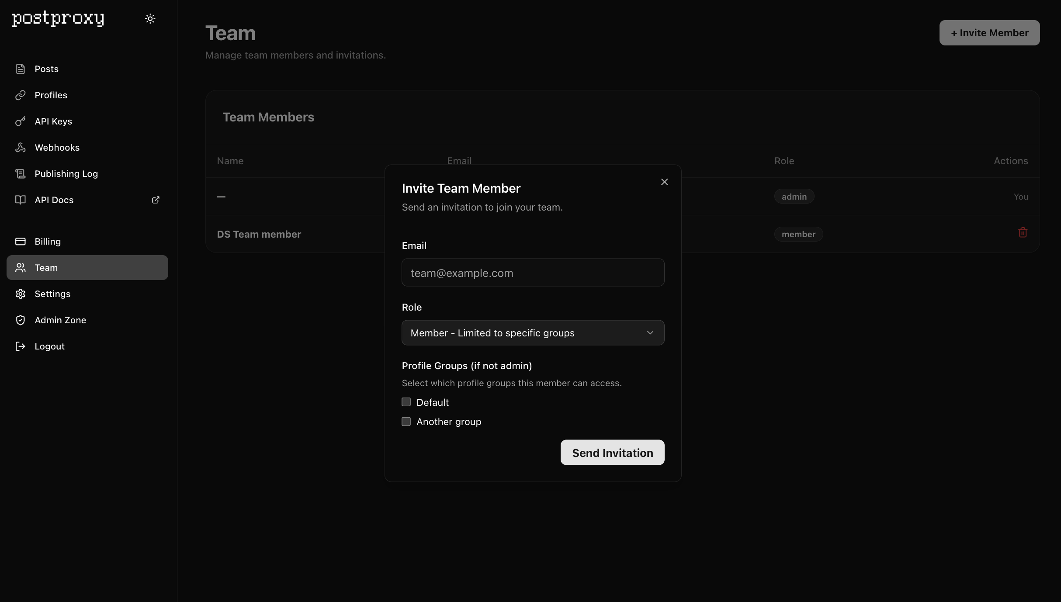This screenshot has width=1061, height=602.
Task: Click the dash name in admin row
Action: (x=221, y=197)
